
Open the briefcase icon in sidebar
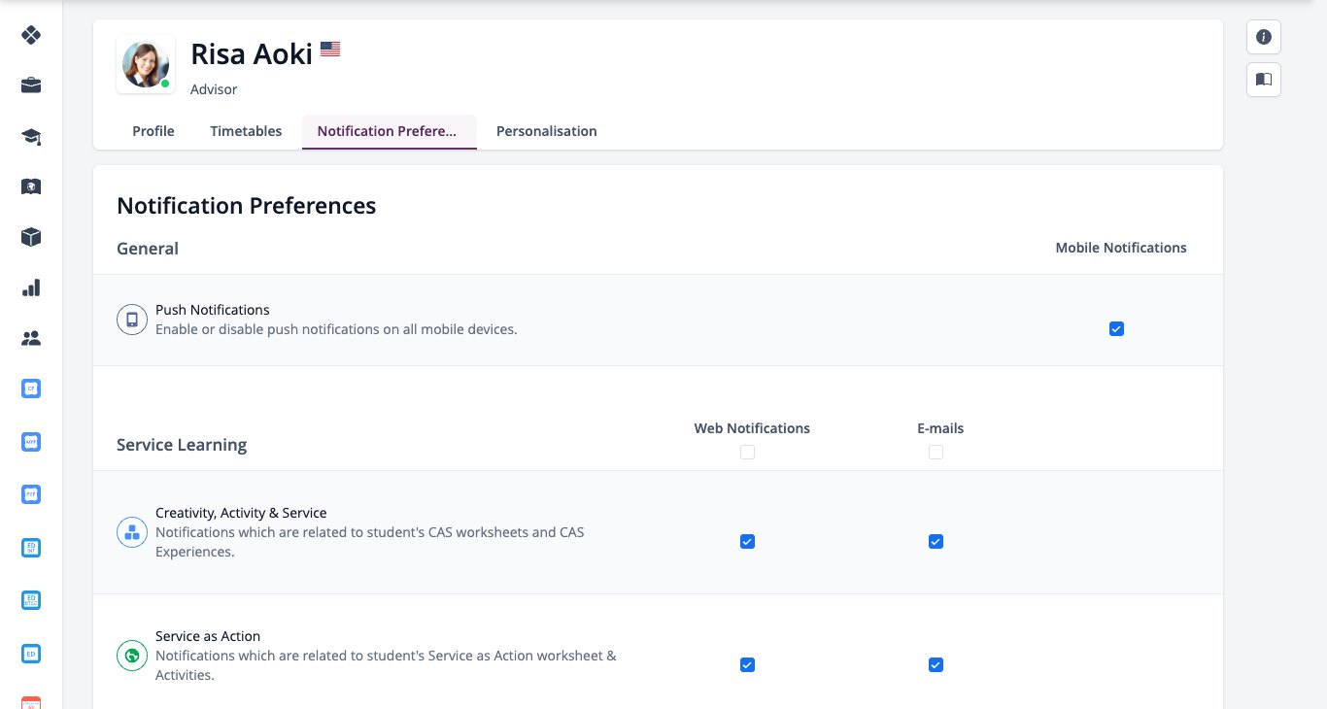(x=31, y=85)
